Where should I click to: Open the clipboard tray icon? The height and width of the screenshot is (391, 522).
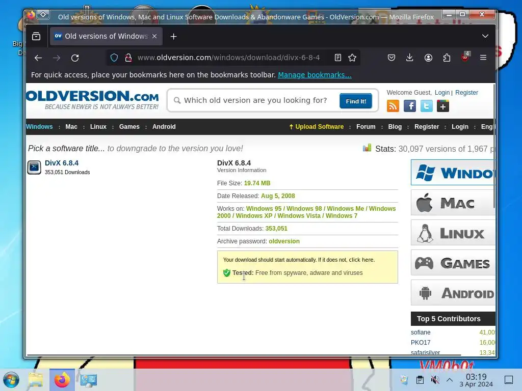[420, 380]
